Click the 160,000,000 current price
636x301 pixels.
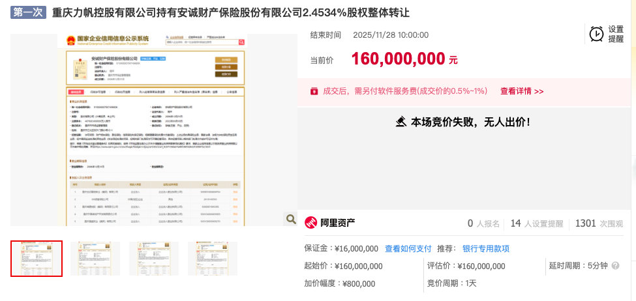(x=398, y=59)
